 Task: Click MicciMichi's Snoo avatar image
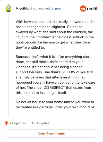[8, 8]
